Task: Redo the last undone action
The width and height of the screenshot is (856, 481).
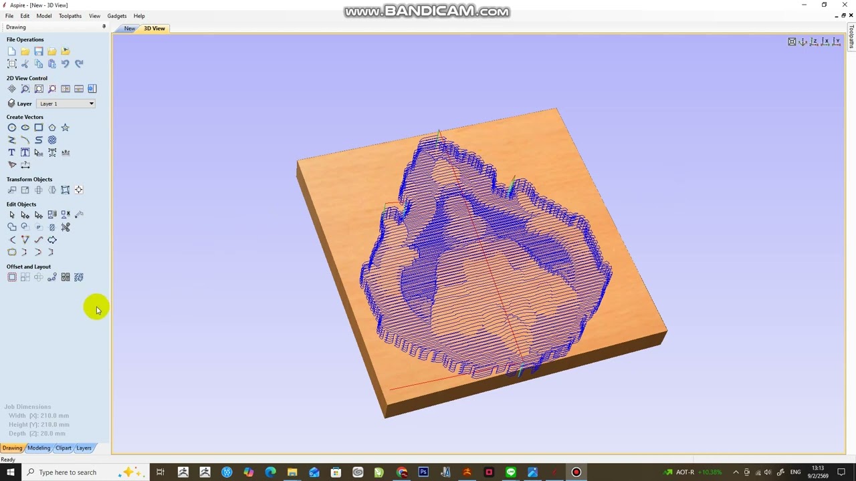Action: 78,64
